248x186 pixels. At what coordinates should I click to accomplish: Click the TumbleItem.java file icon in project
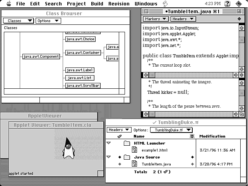click(x=135, y=164)
